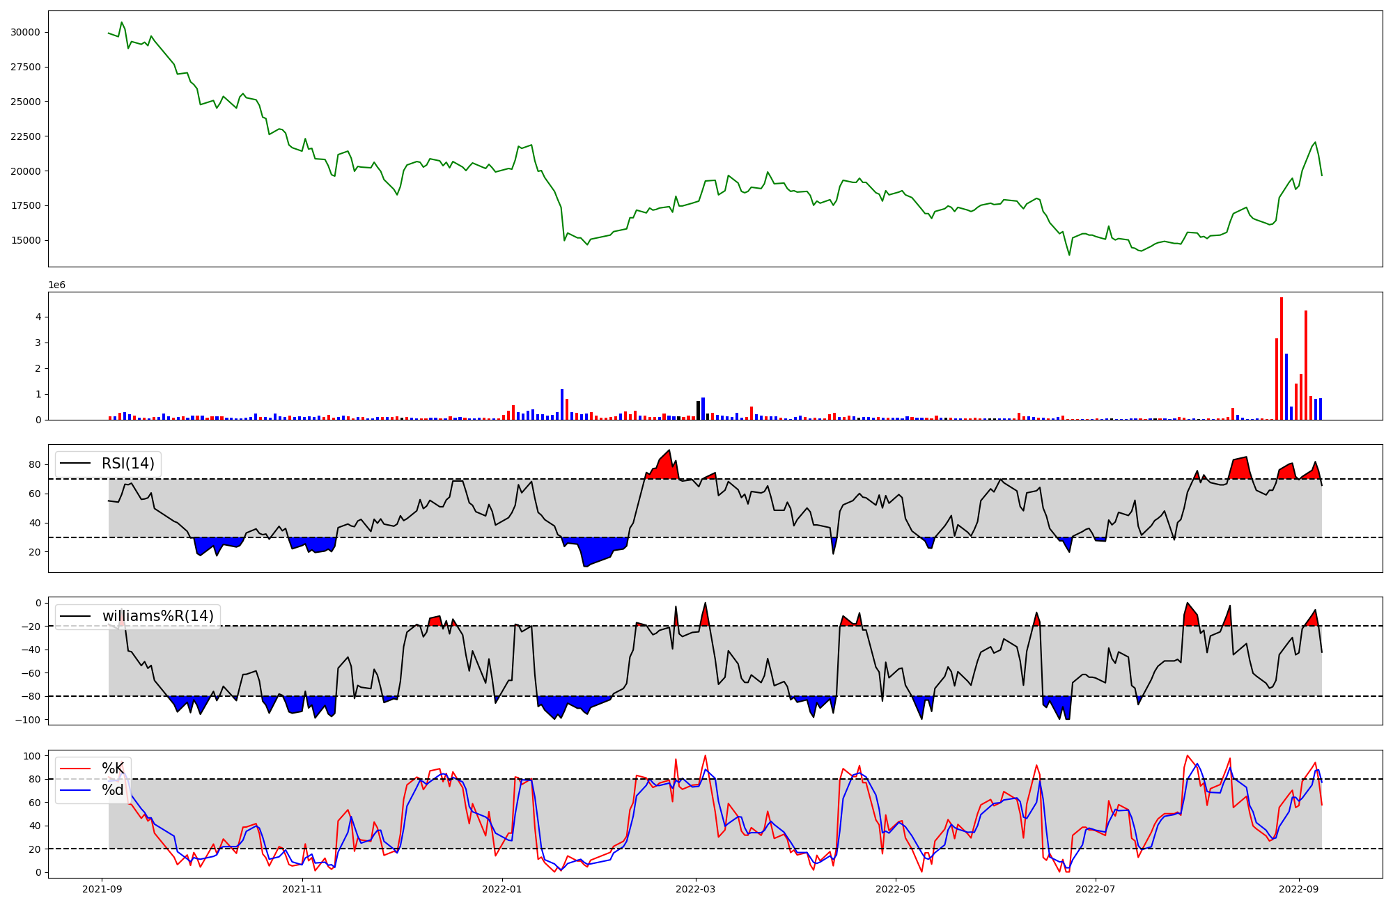Click the tallest red volume bar
Screen dimensions: 1393x905
[x=1282, y=359]
